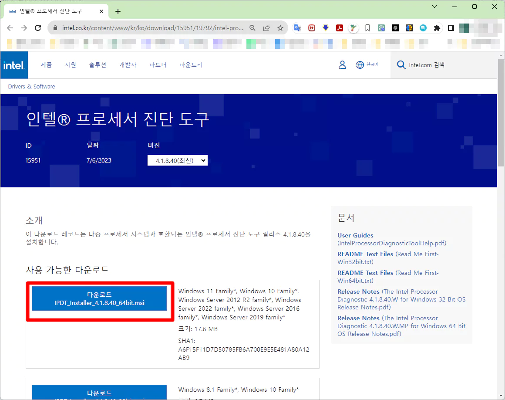Screen dimensions: 505x400
Task: Open the tab search chevron in title bar
Action: [434, 7]
